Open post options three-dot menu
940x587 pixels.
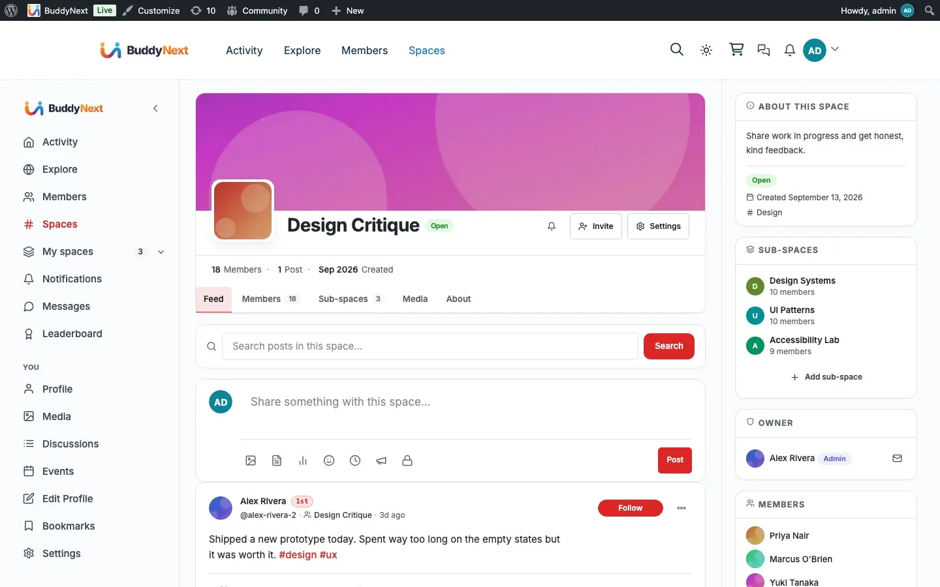coord(681,508)
